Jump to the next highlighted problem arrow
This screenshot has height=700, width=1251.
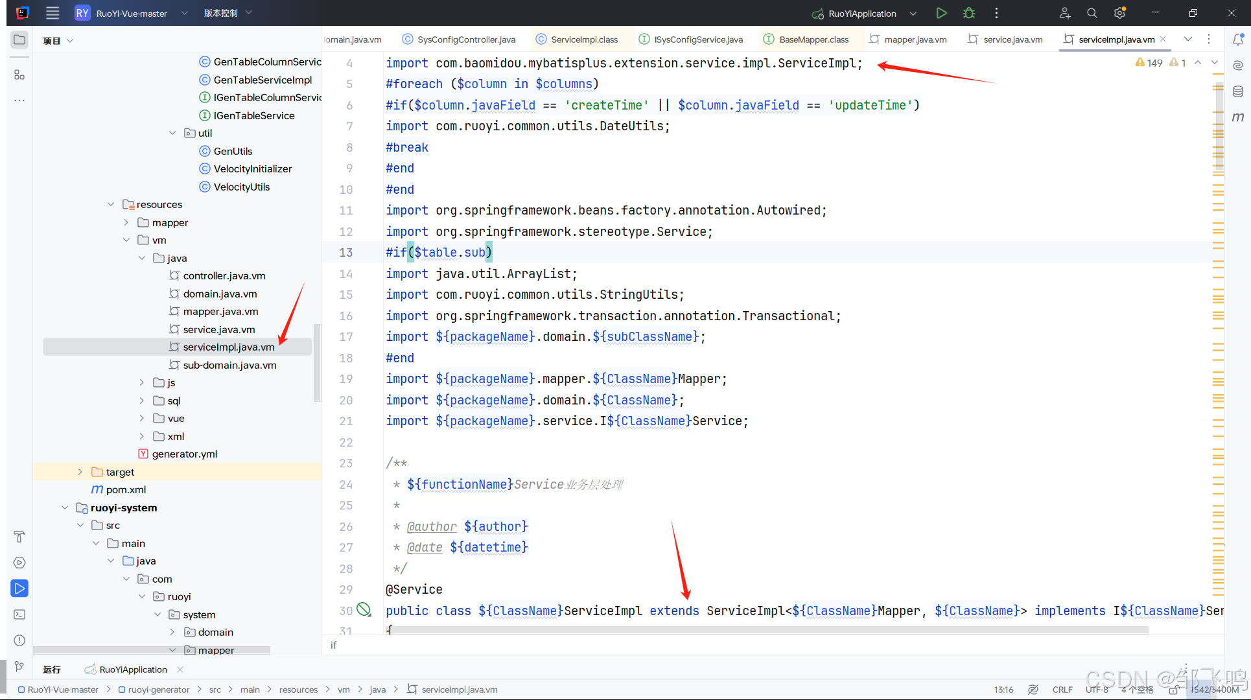pyautogui.click(x=1215, y=63)
